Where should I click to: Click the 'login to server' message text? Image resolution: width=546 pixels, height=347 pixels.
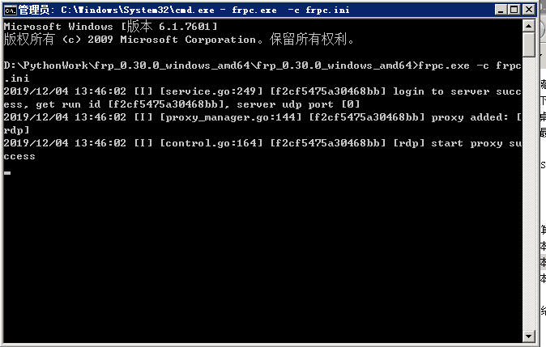point(441,91)
